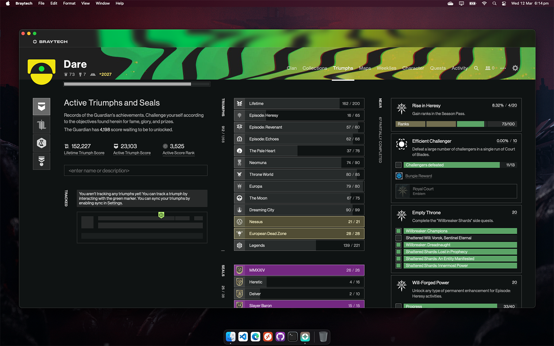Switch to the Collections tab

[x=315, y=68]
